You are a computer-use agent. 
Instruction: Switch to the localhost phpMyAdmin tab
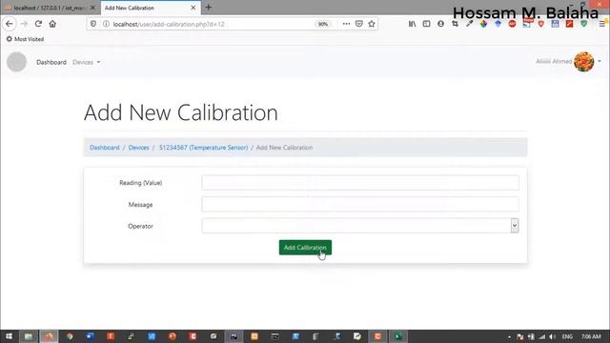click(49, 8)
